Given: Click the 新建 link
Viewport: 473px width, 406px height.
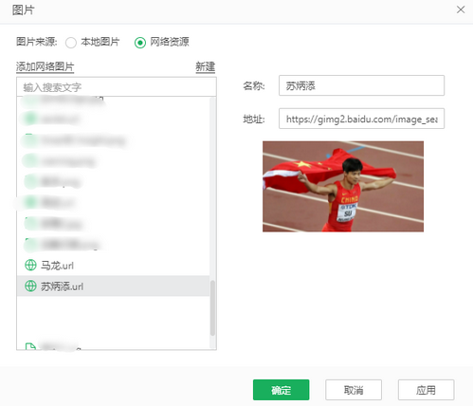Looking at the screenshot, I should pyautogui.click(x=206, y=66).
